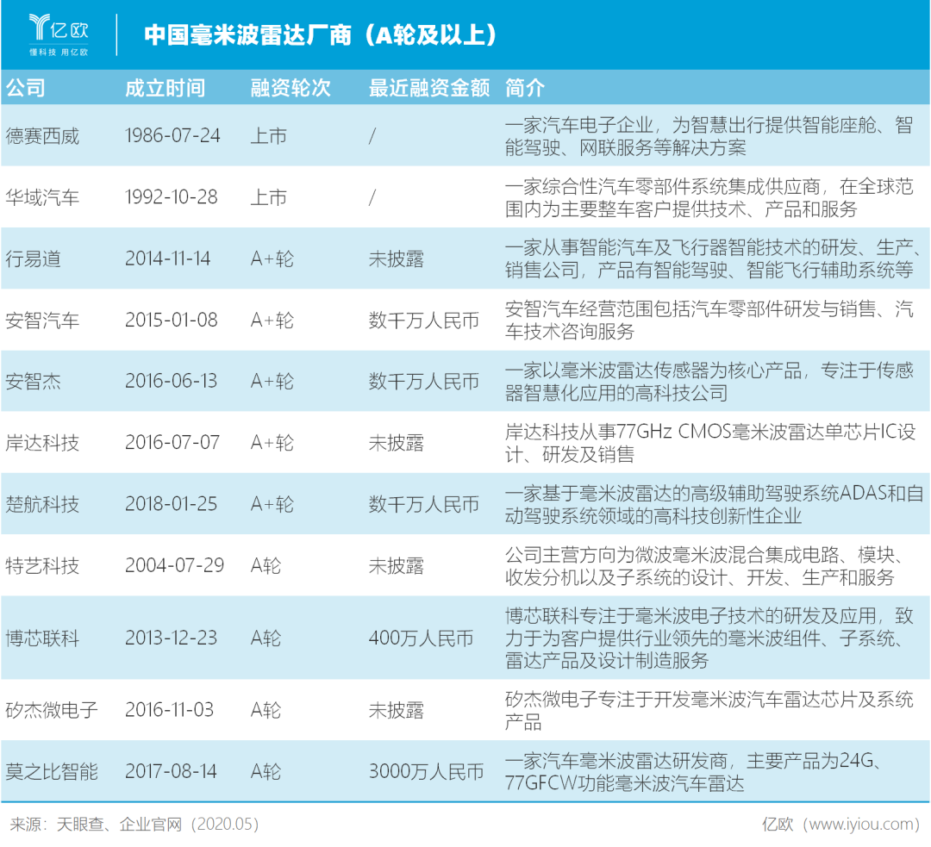The height and width of the screenshot is (847, 931).
Task: Click the 矽杰微电子 description text
Action: [709, 710]
